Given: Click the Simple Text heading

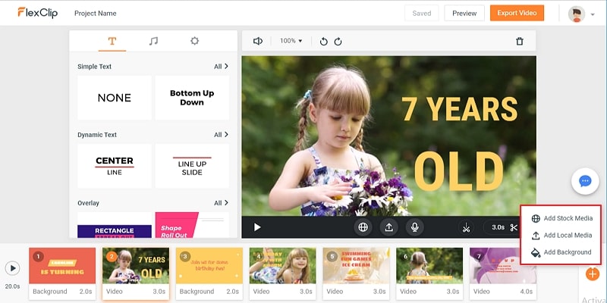Looking at the screenshot, I should pos(94,67).
